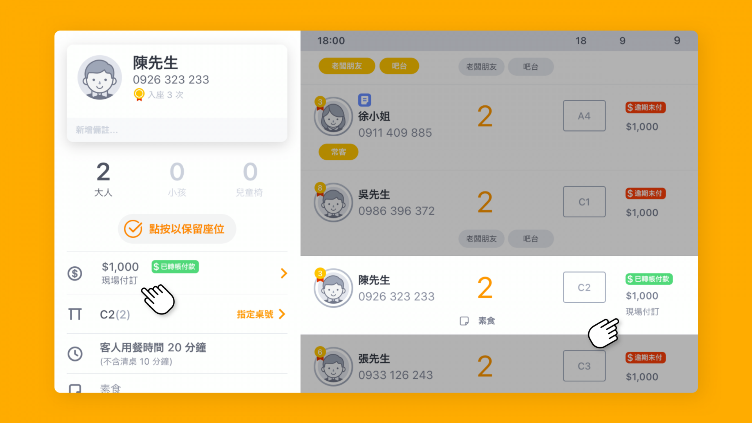Toggle the orange 吧台 tag filter
The image size is (752, 423).
[399, 66]
